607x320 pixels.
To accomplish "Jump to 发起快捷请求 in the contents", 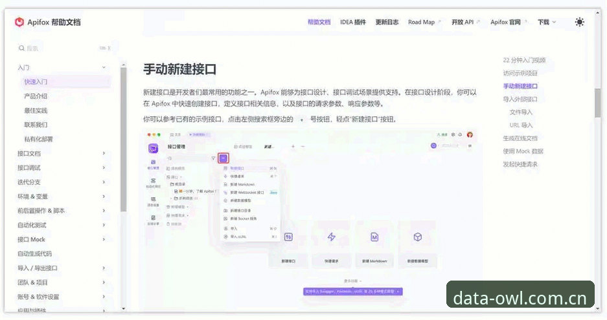I will click(520, 164).
